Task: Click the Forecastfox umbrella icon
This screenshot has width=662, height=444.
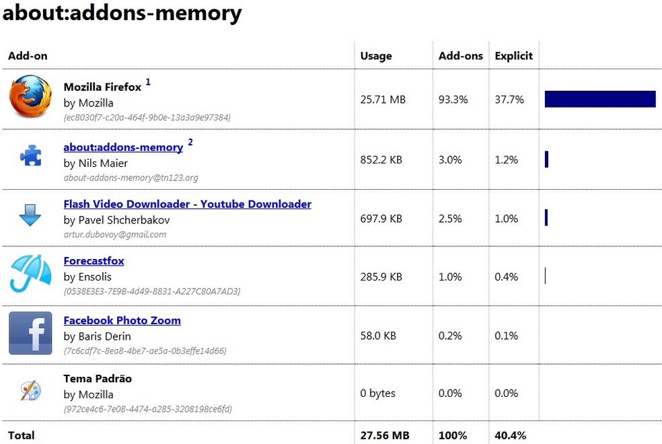Action: 30,273
